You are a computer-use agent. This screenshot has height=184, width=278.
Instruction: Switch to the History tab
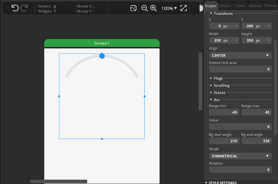pyautogui.click(x=225, y=6)
